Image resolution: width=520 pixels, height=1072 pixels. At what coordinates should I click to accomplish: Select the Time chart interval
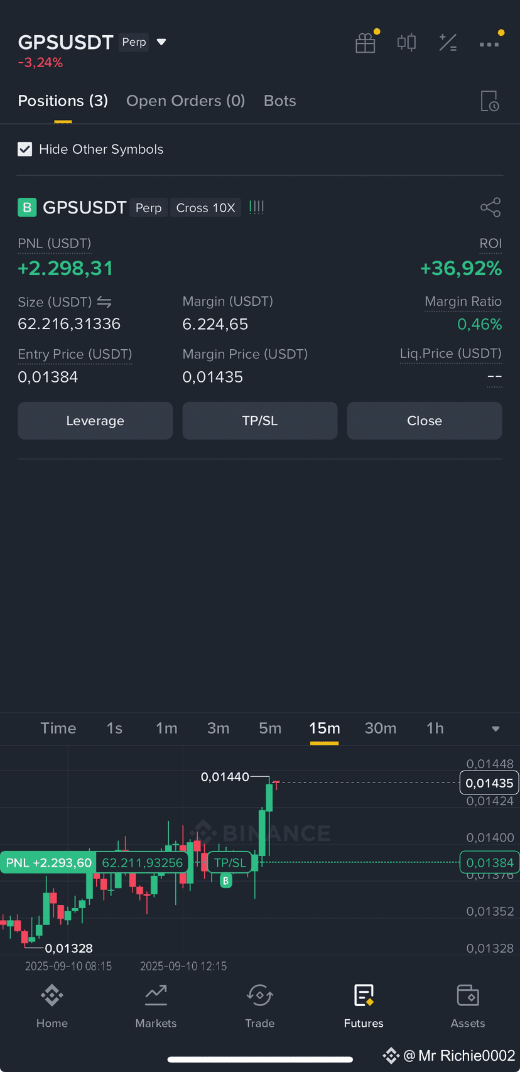pos(58,728)
